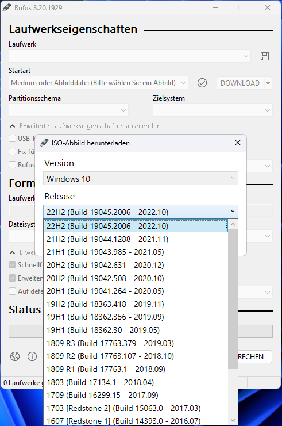282x426 pixels.
Task: Open the Startart combo box
Action: [x=98, y=83]
